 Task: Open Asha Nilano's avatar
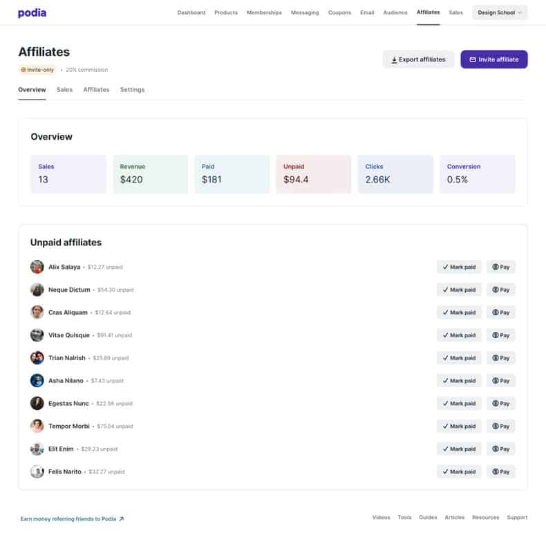37,380
